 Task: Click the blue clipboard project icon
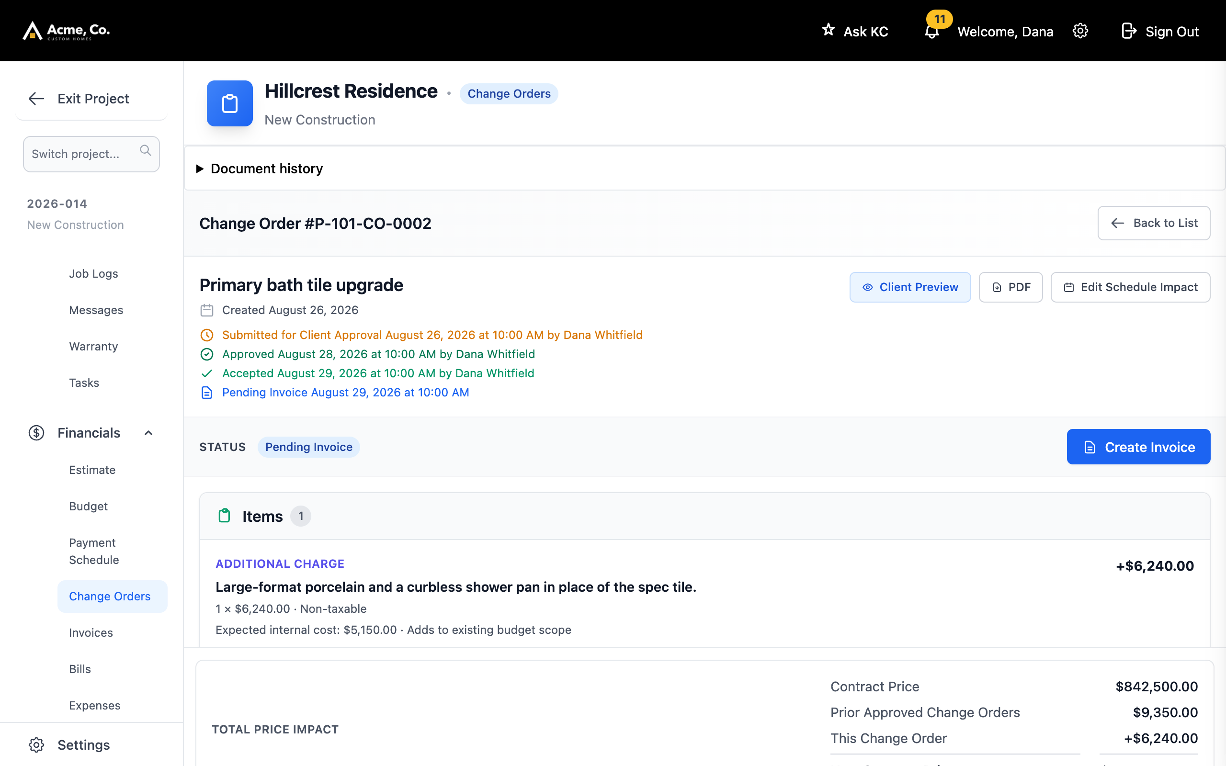tap(229, 103)
